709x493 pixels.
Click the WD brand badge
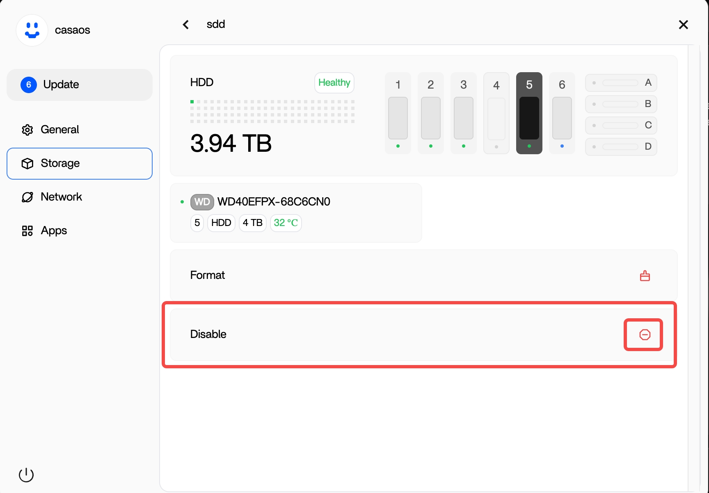(x=202, y=202)
